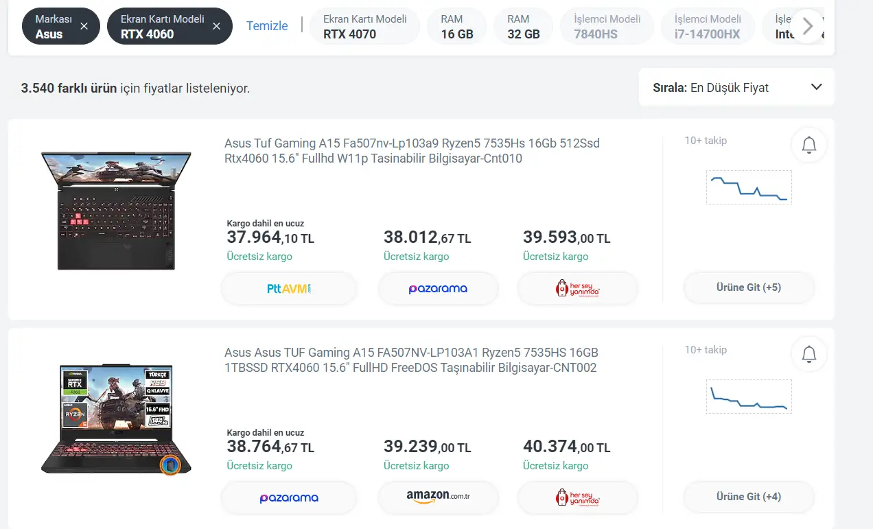Go to PttAVM store offer
This screenshot has width=873, height=529.
pos(289,289)
